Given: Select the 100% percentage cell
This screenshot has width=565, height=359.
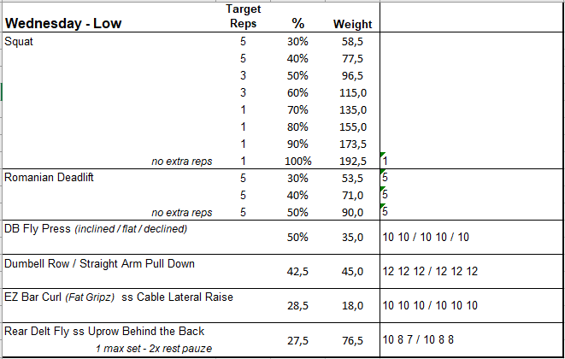Looking at the screenshot, I should (299, 161).
